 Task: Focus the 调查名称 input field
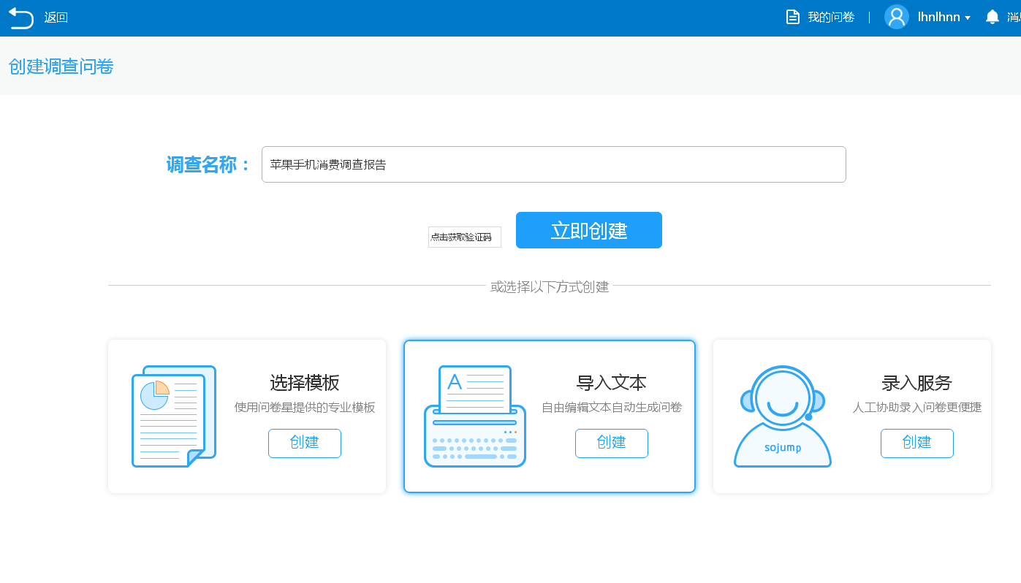[x=554, y=164]
